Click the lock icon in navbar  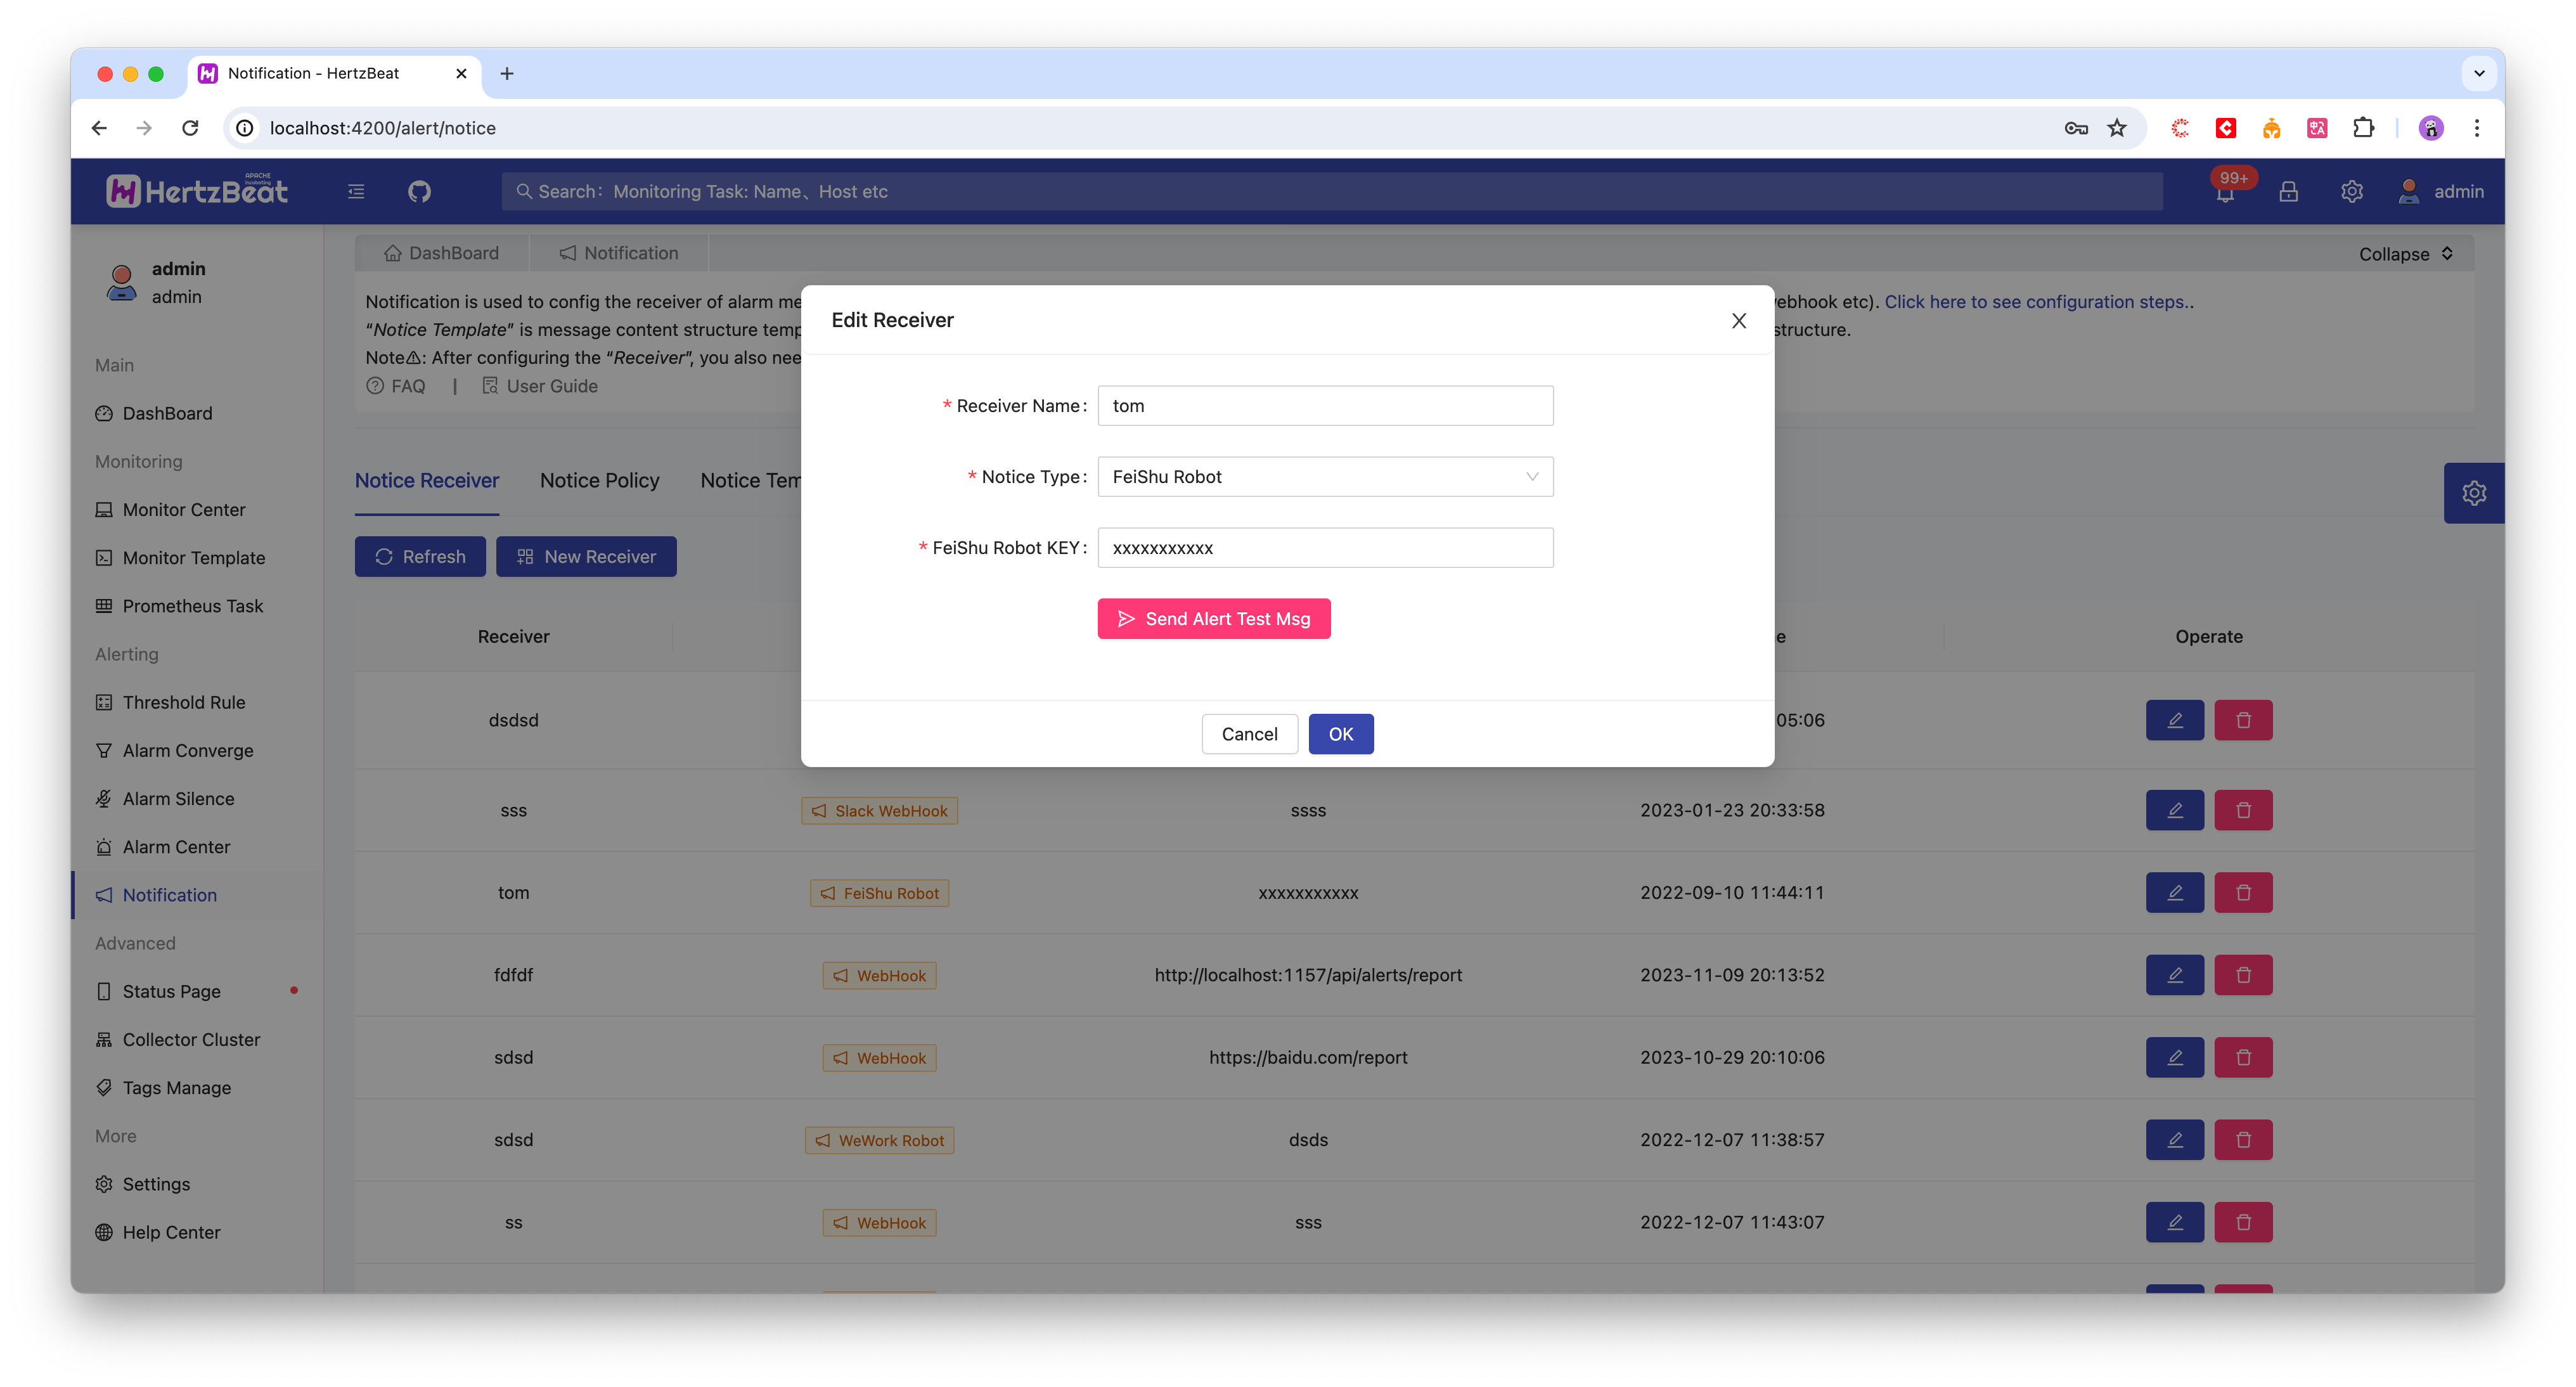coord(2289,190)
